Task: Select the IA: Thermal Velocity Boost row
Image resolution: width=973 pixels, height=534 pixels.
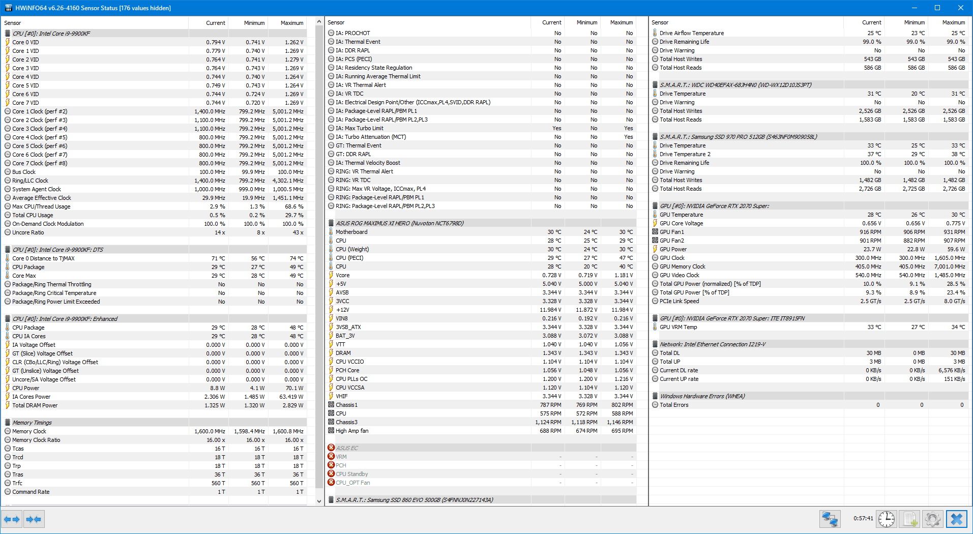Action: pos(482,163)
